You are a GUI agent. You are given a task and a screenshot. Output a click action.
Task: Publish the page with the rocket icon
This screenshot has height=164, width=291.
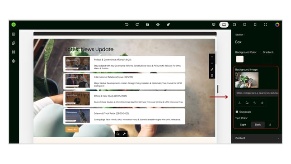[168, 24]
